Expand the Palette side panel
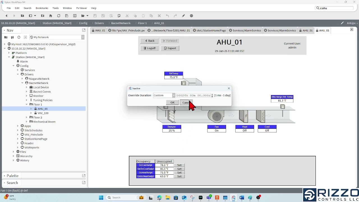 84,176
